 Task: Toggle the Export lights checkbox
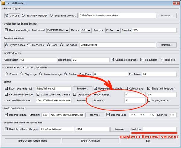[75, 94]
